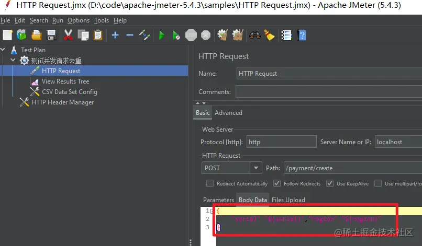Click the Comments input field
Screen dimensions: 422x246
(x=329, y=91)
